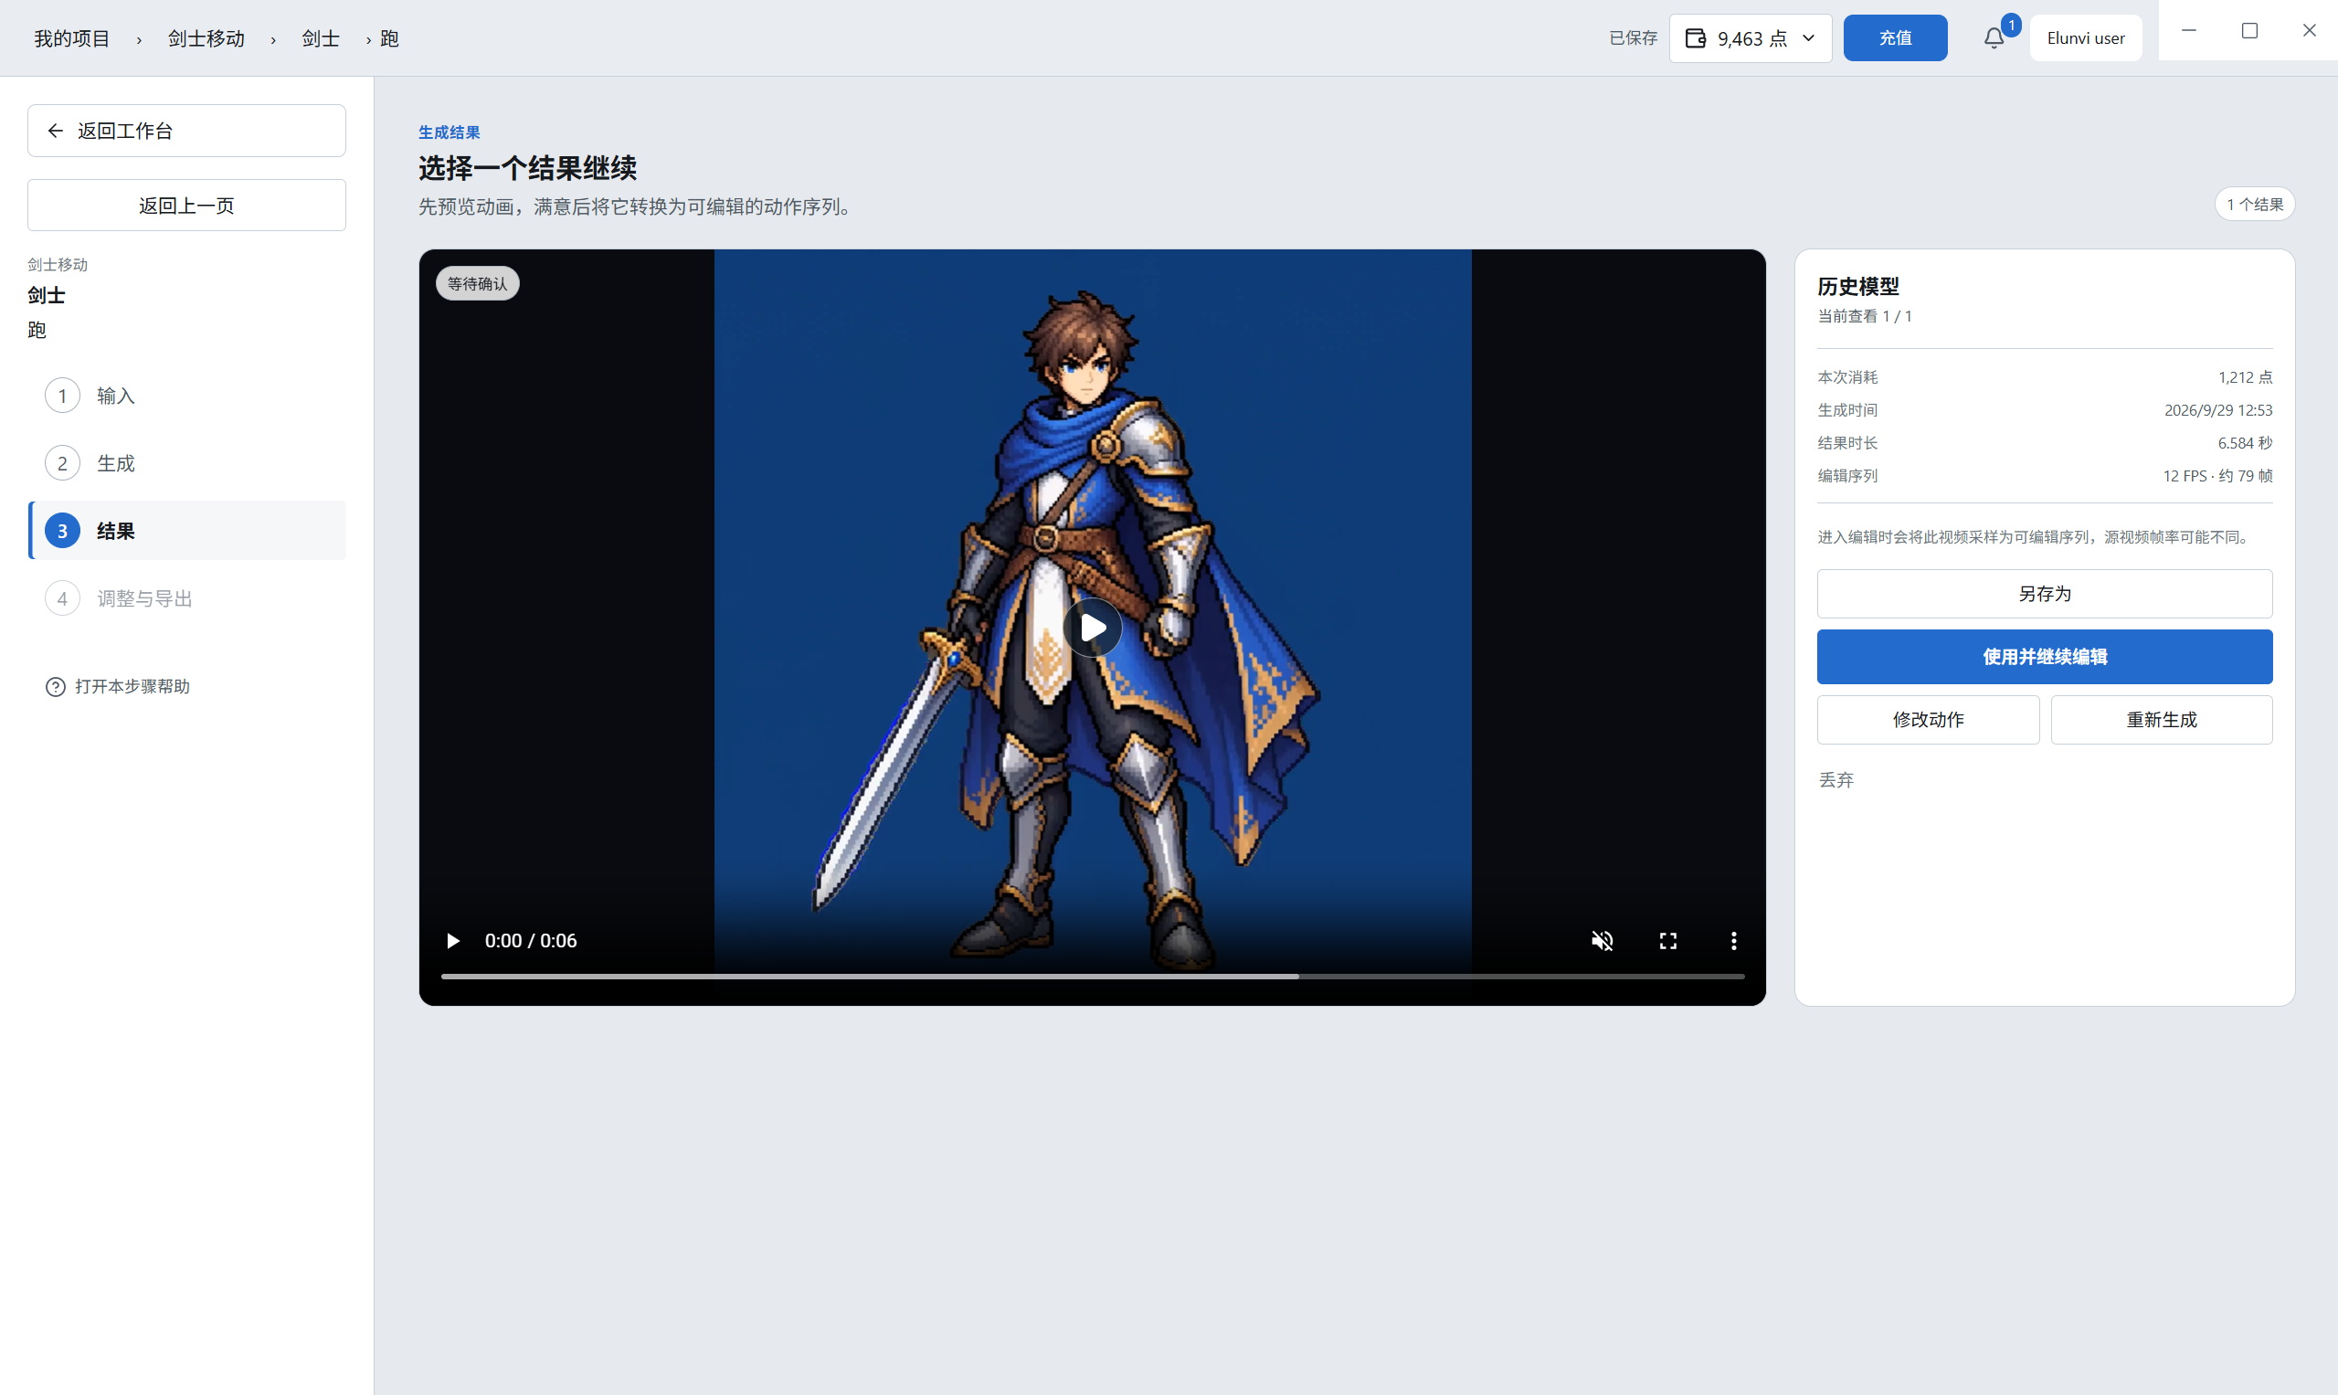Click the 2026/9/29 12:53 generation time
The height and width of the screenshot is (1395, 2338).
tap(2217, 411)
